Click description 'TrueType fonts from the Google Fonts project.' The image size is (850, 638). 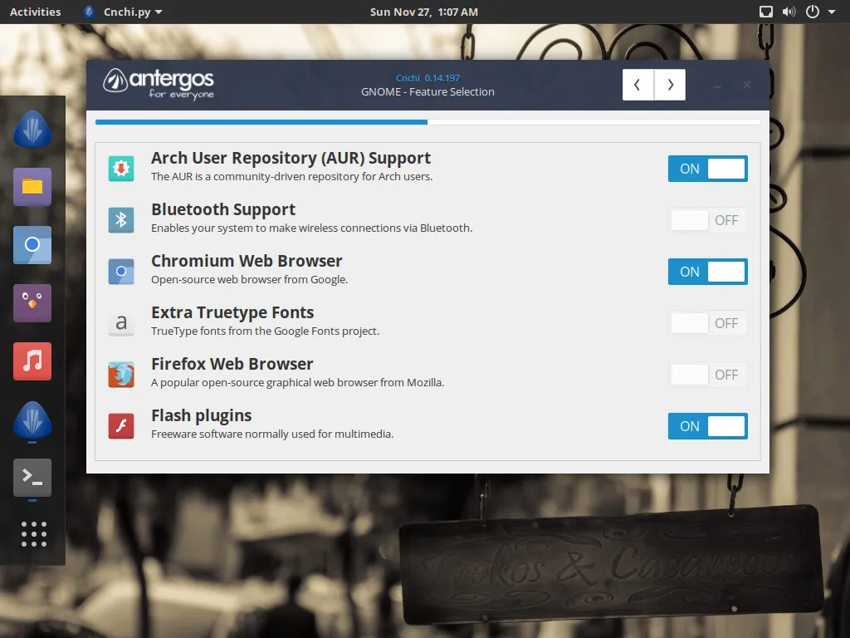(265, 331)
